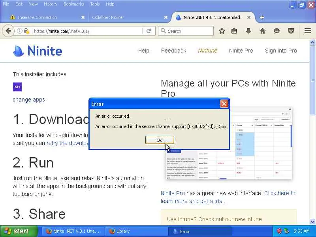Switch to Ninite .NET taskbar button
The height and width of the screenshot is (237, 316).
click(x=73, y=231)
